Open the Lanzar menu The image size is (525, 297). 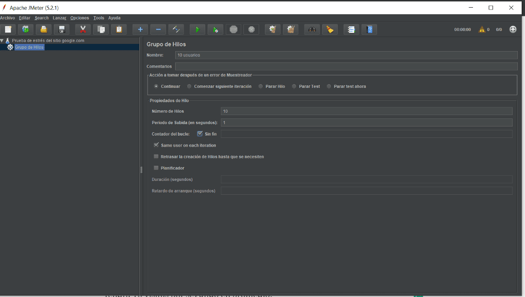click(59, 18)
